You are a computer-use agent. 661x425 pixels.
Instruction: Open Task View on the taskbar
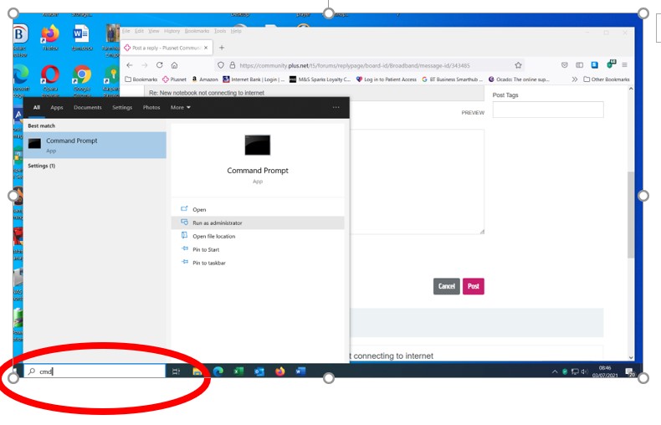coord(177,371)
